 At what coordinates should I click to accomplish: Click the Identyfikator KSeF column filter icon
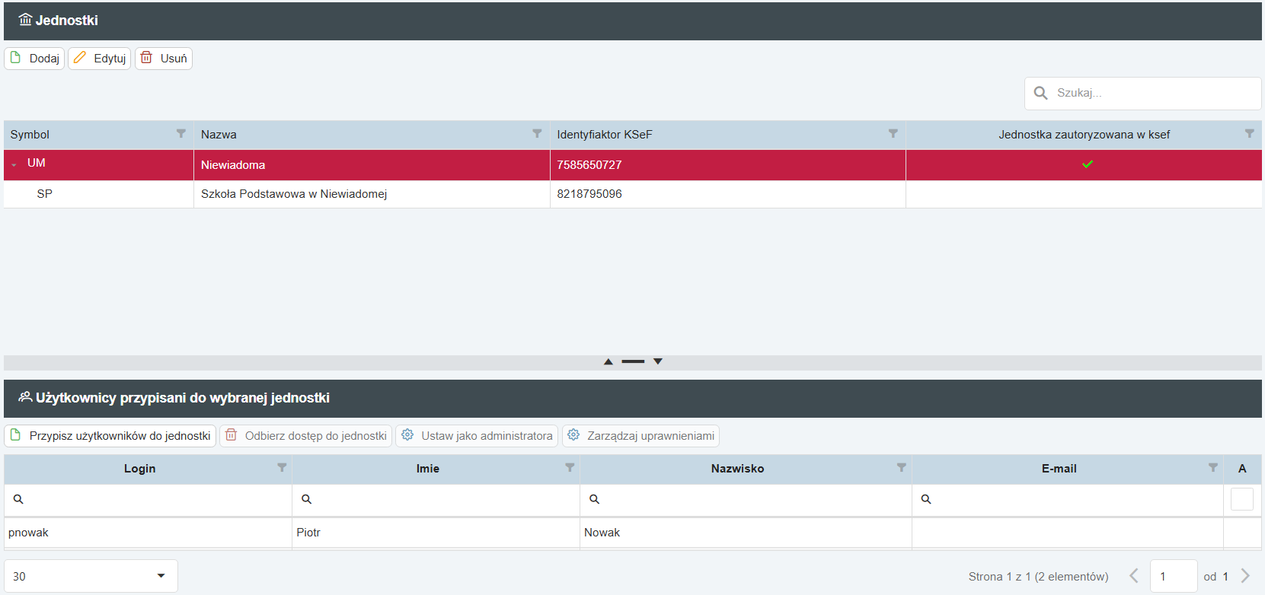(893, 134)
